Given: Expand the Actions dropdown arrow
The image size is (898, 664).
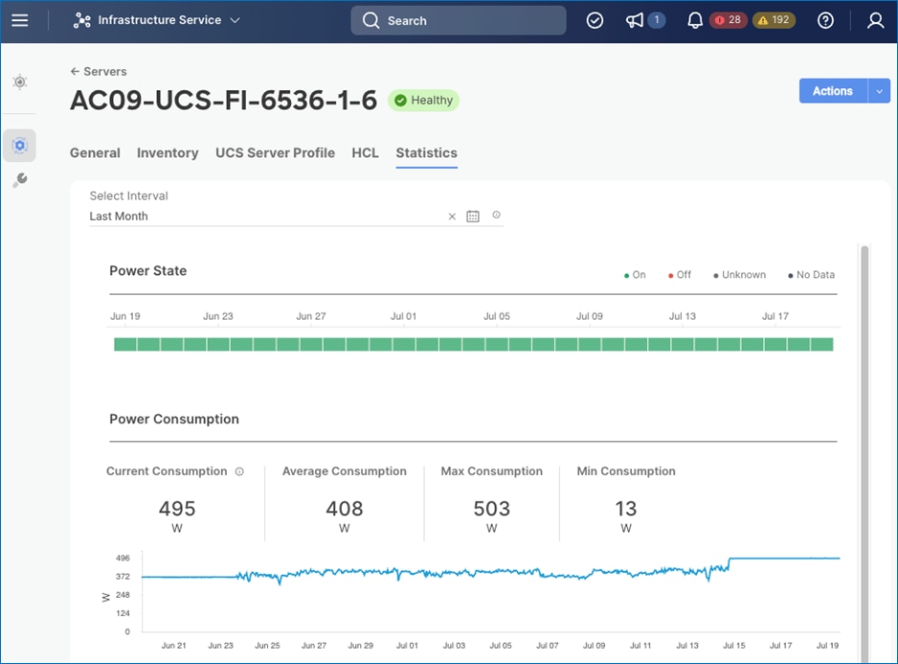Looking at the screenshot, I should click(879, 91).
